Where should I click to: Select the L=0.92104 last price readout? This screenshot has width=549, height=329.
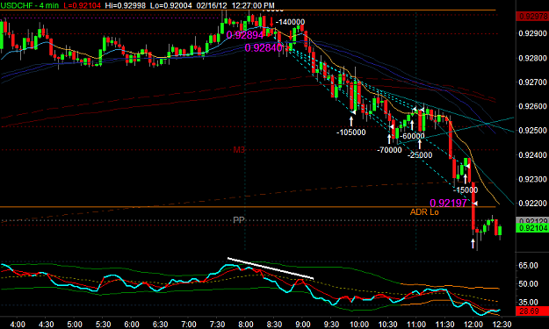click(x=82, y=5)
